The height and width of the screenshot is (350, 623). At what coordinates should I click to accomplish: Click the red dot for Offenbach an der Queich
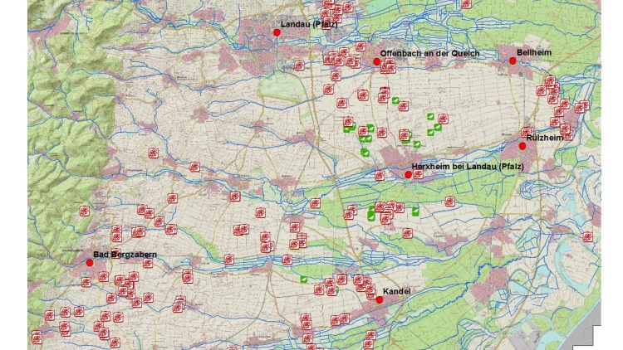(376, 62)
